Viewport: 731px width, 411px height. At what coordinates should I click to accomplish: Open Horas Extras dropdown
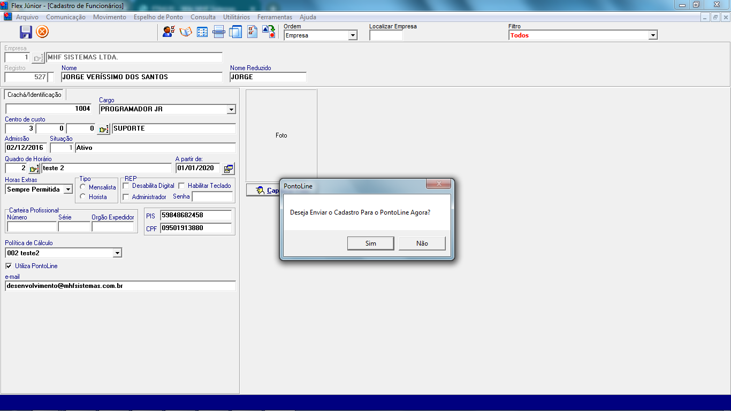pos(68,189)
